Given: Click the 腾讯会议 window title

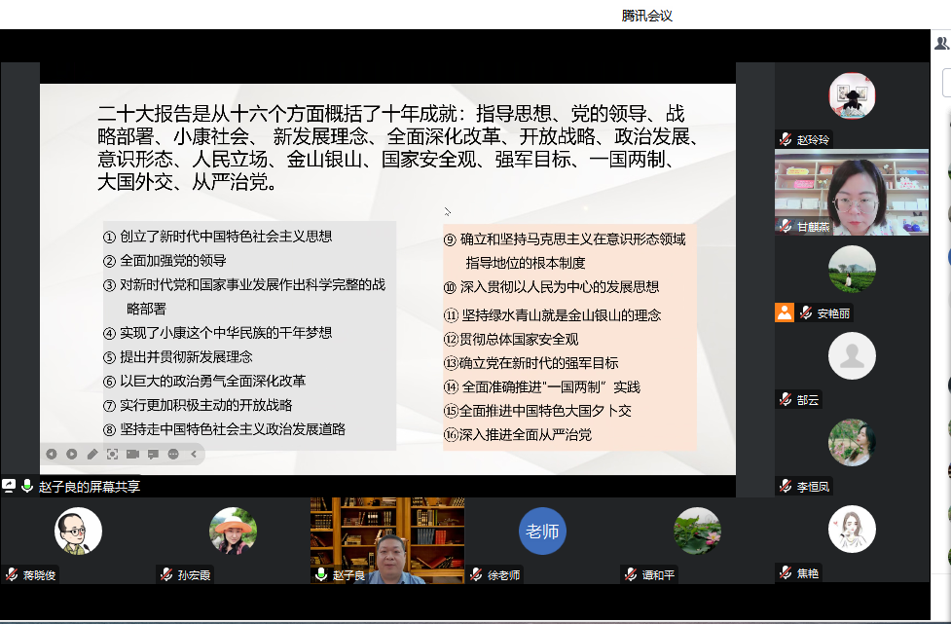Looking at the screenshot, I should click(x=647, y=16).
